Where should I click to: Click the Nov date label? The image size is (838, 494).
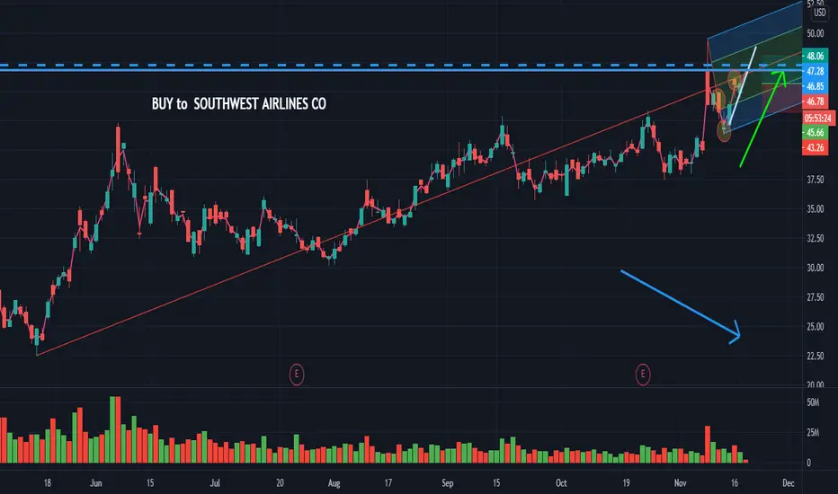tap(680, 483)
